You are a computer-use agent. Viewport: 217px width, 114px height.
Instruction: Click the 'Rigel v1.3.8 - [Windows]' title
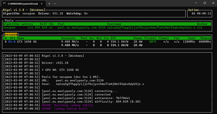pyautogui.click(x=24, y=10)
